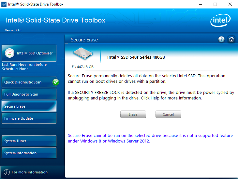Open the Help question mark icon
238x179 pixels.
(x=221, y=39)
